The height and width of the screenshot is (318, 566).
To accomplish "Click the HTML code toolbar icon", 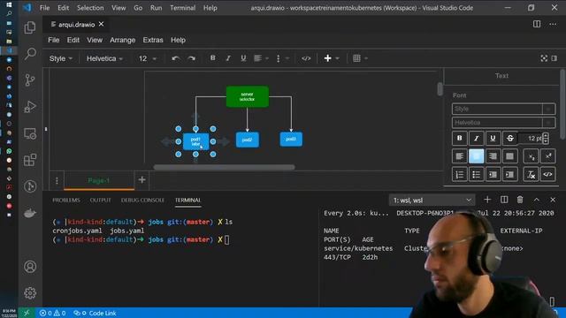I will [306, 58].
